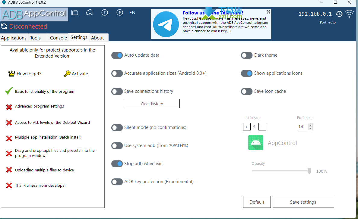Viewport: 358px width, 219px height.
Task: Click the Activate link
Action: 80,74
